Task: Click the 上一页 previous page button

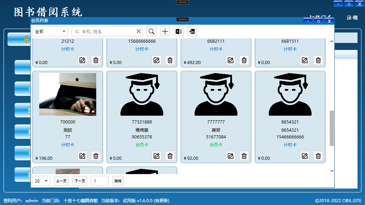Action: [61, 181]
